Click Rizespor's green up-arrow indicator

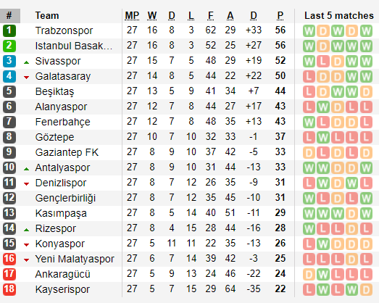(x=27, y=230)
